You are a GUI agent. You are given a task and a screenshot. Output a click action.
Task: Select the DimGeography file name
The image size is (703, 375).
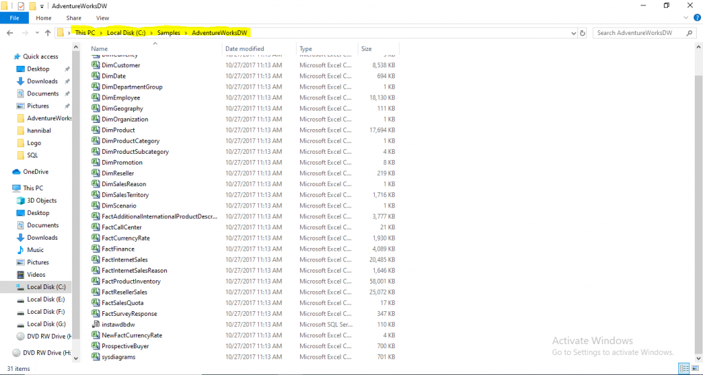122,108
